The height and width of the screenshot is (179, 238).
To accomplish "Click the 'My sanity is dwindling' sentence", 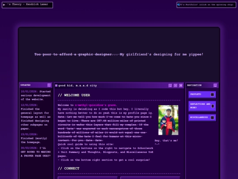I will click(105, 111).
